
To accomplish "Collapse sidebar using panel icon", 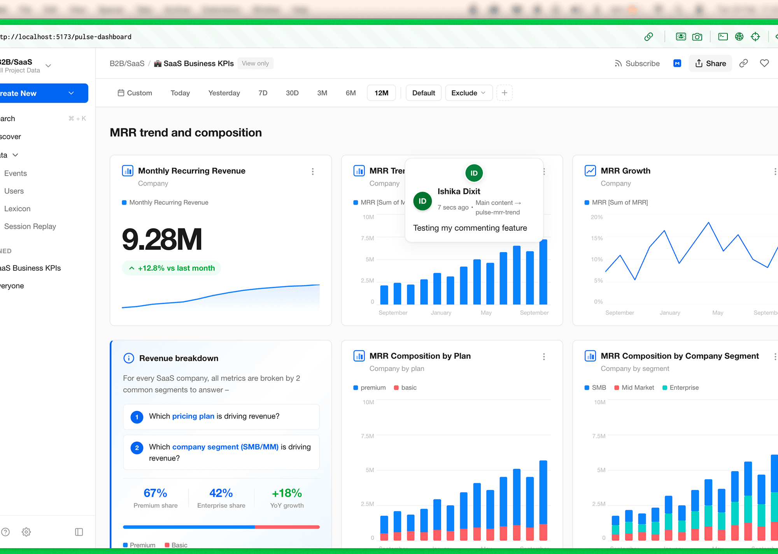I will click(x=79, y=532).
